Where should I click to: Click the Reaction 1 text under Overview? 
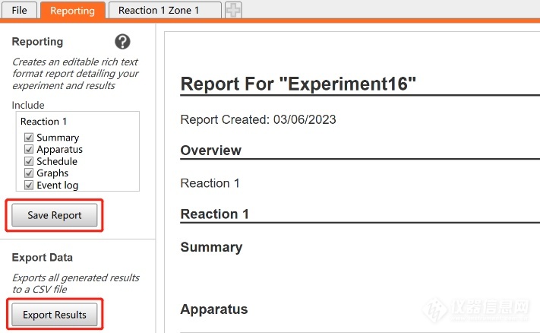click(210, 183)
